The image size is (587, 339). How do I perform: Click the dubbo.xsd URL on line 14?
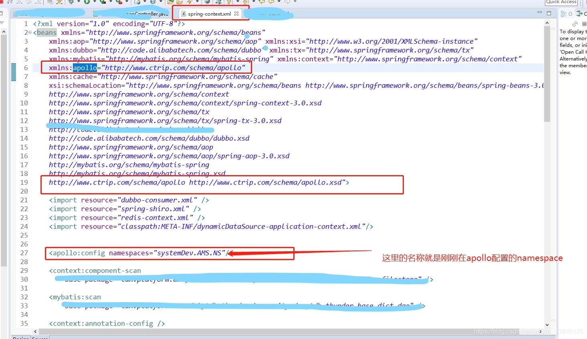point(149,138)
